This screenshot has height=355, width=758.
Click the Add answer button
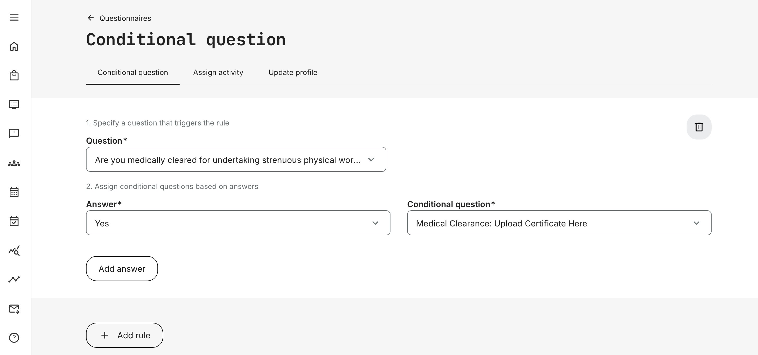121,268
